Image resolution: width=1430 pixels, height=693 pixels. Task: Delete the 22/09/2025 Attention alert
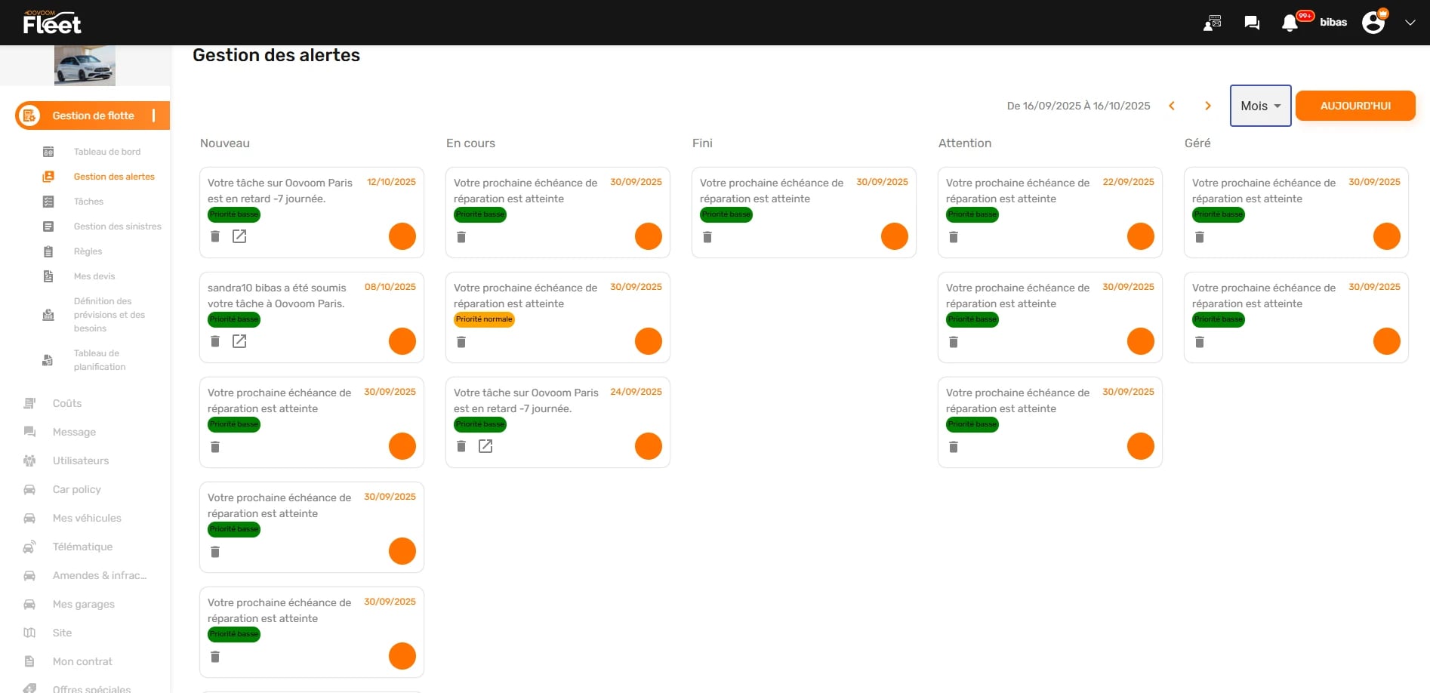coord(954,237)
